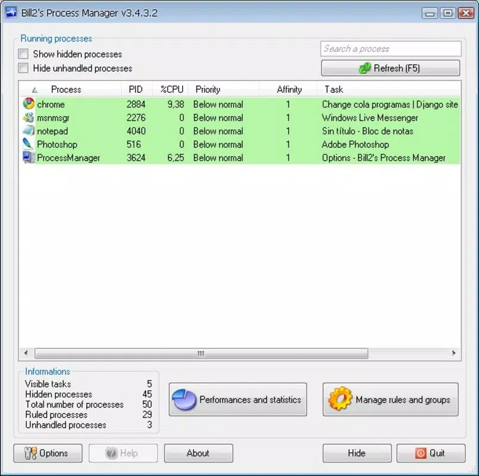The image size is (479, 476).
Task: Sort by the Priority column header
Action: click(x=223, y=89)
